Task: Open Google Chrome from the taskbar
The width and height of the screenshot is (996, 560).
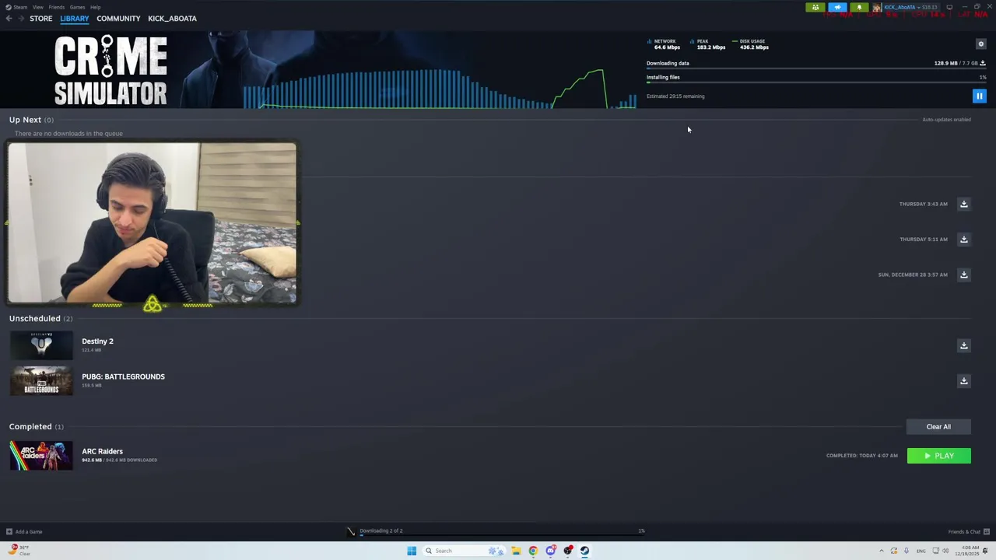Action: [x=533, y=551]
